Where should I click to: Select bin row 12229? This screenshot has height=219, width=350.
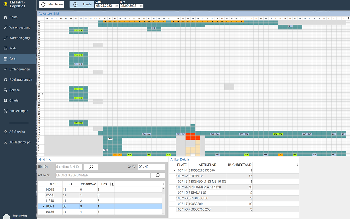point(100,195)
